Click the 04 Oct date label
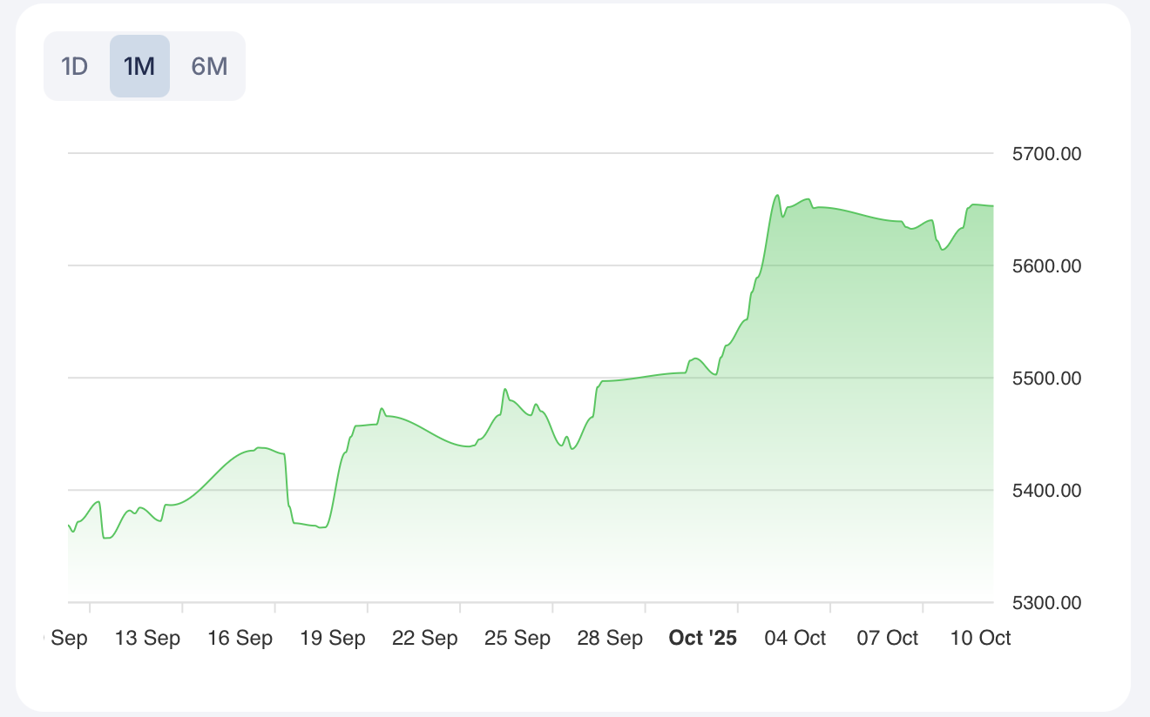 (795, 638)
